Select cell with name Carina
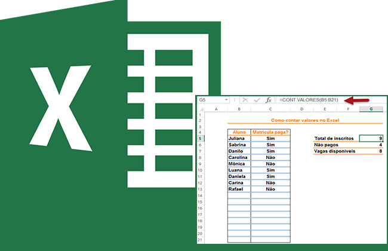 (239, 183)
